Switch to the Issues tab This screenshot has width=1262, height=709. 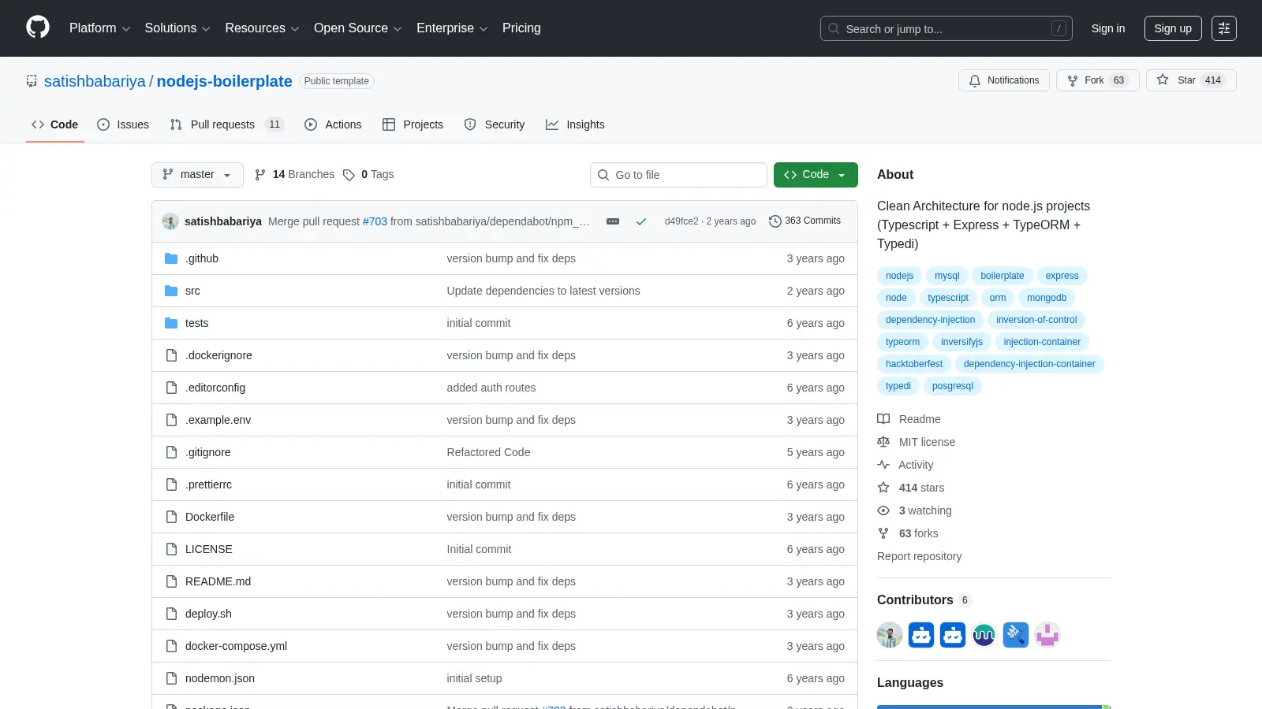123,124
